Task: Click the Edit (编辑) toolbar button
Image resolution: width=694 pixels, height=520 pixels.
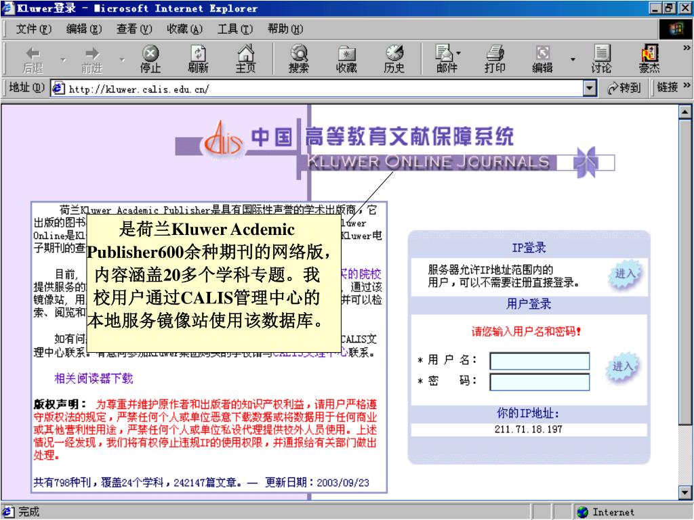Action: [x=543, y=60]
